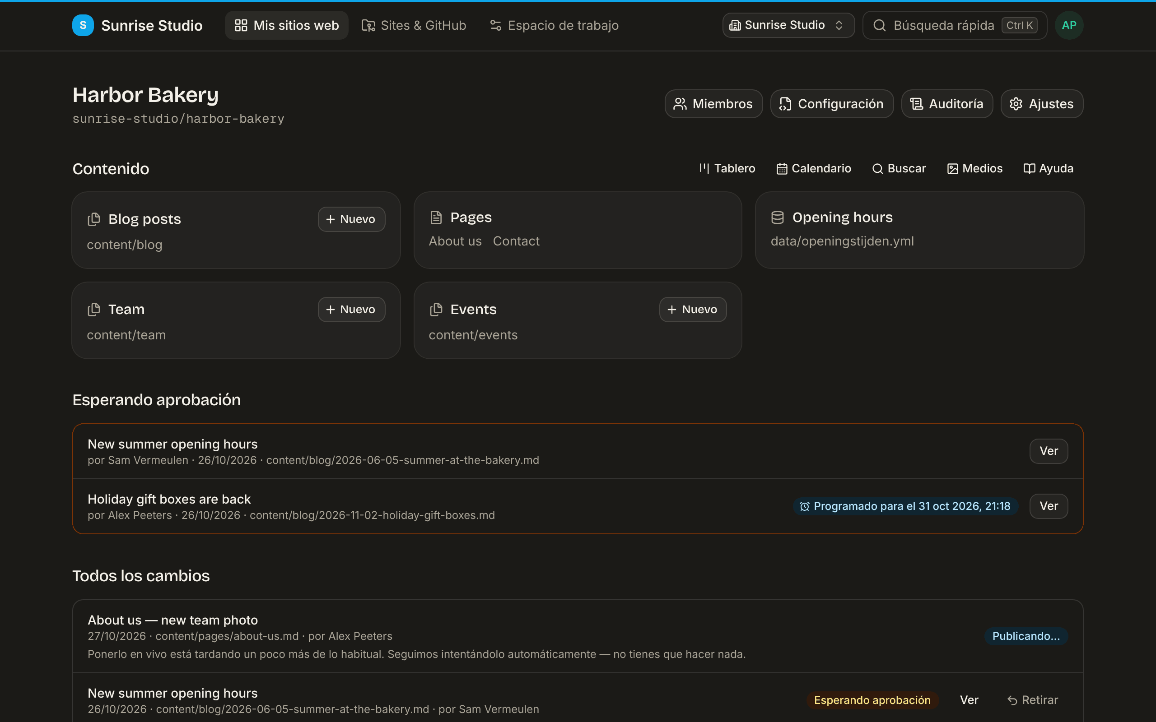This screenshot has height=722, width=1156.
Task: Open the About us page link
Action: pyautogui.click(x=455, y=241)
